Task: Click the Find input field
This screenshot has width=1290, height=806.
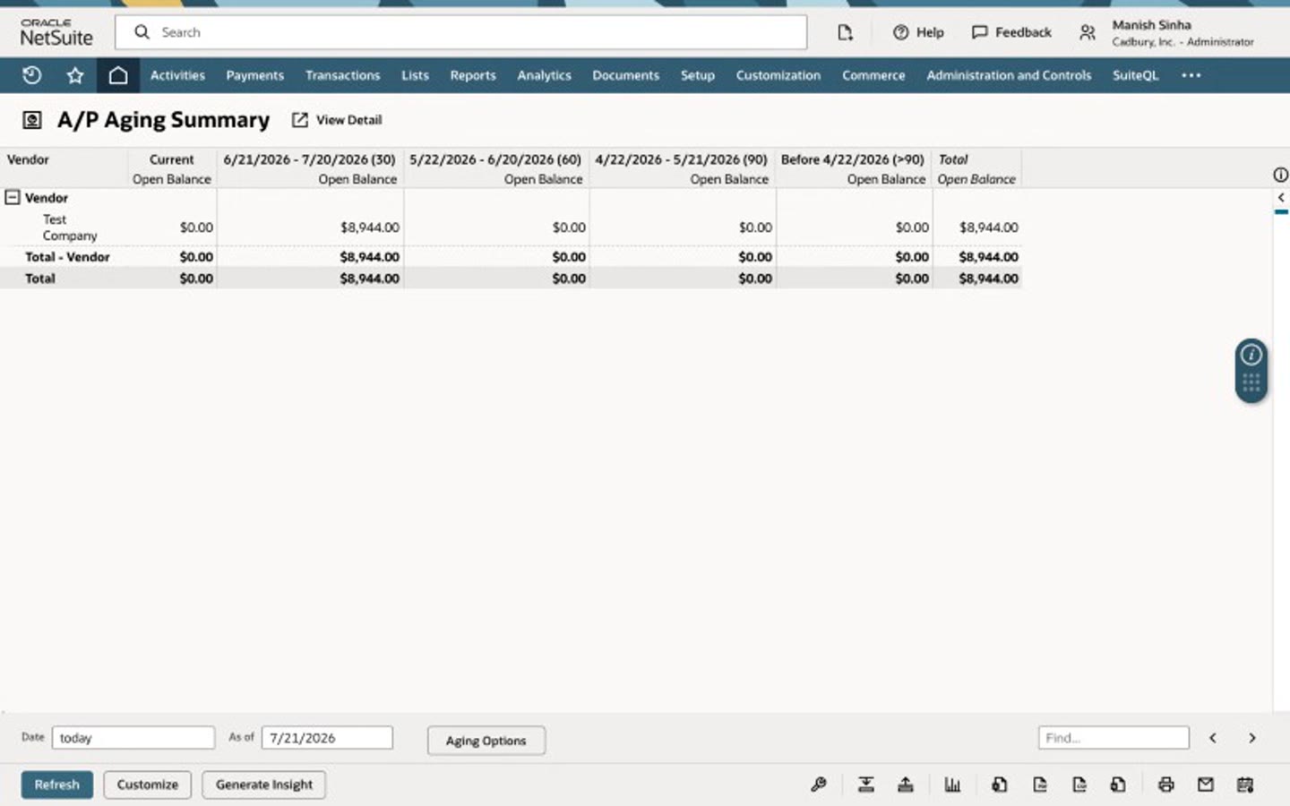Action: click(x=1114, y=738)
